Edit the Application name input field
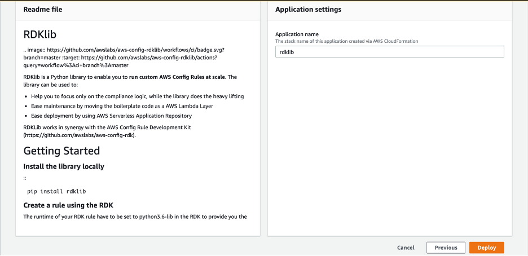Viewport: 528px width, 256px height. pos(390,52)
